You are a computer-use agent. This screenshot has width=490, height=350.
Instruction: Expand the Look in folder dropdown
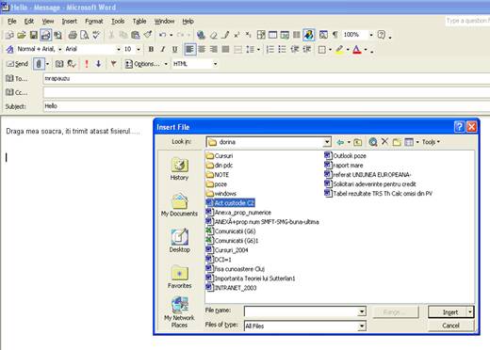tap(327, 142)
